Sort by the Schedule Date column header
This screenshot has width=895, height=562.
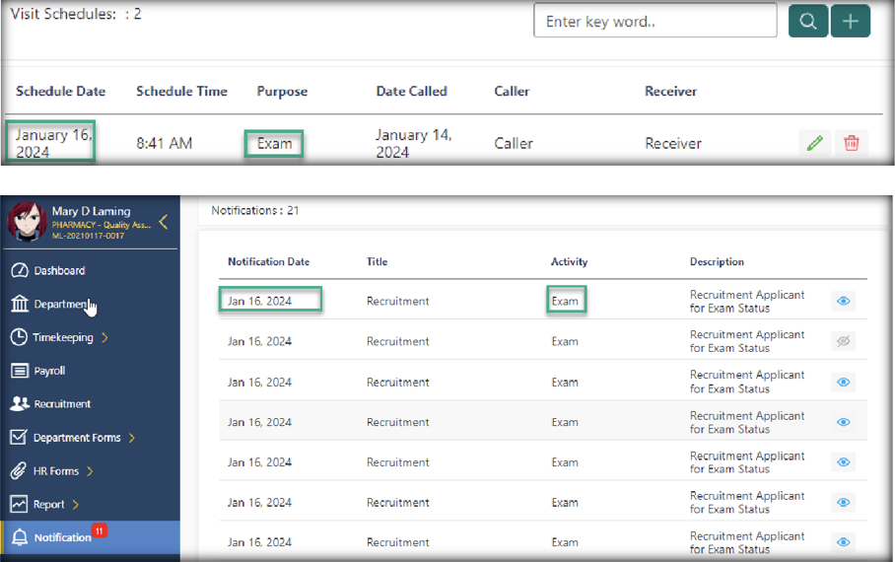pyautogui.click(x=60, y=91)
